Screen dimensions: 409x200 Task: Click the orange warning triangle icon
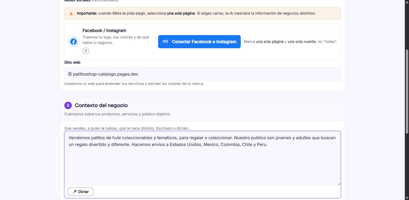pos(71,14)
